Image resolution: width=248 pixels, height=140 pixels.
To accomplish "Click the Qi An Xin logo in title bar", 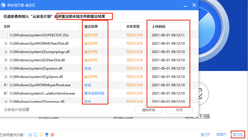I will coord(3,5).
